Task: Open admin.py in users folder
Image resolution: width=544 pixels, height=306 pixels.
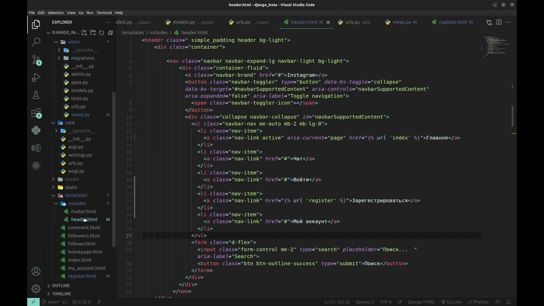Action: pos(81,74)
